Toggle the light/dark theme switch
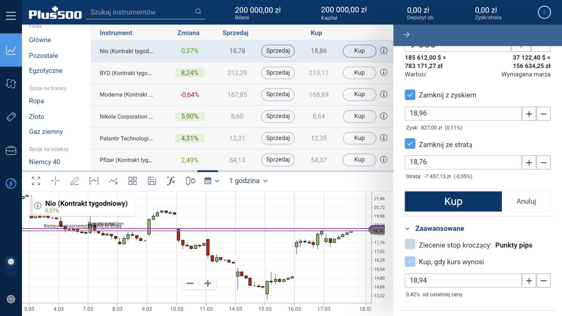 coord(11,266)
